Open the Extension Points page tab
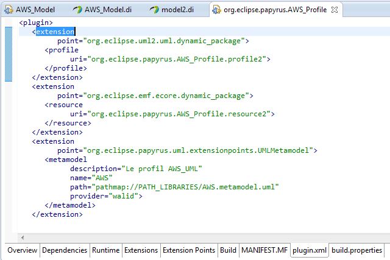Screen dimensions: 390x260 pyautogui.click(x=189, y=250)
